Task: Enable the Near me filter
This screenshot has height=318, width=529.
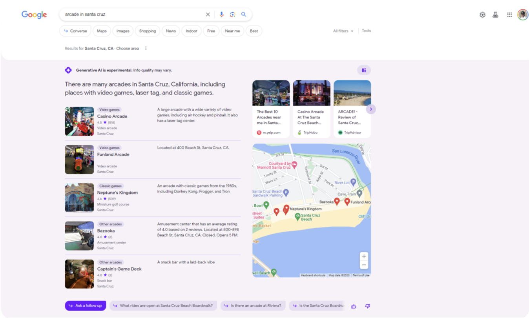Action: [232, 31]
